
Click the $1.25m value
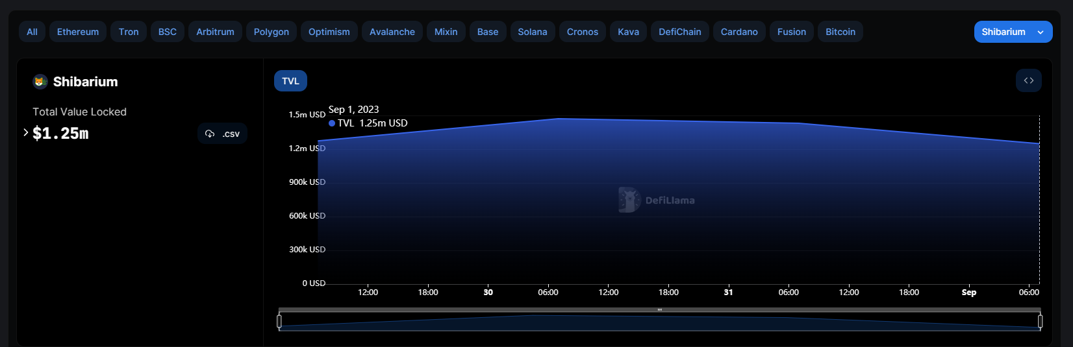click(x=60, y=134)
